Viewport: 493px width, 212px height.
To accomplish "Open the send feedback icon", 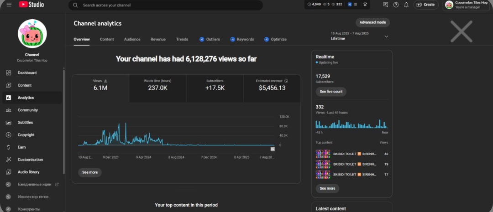I will tap(386, 5).
